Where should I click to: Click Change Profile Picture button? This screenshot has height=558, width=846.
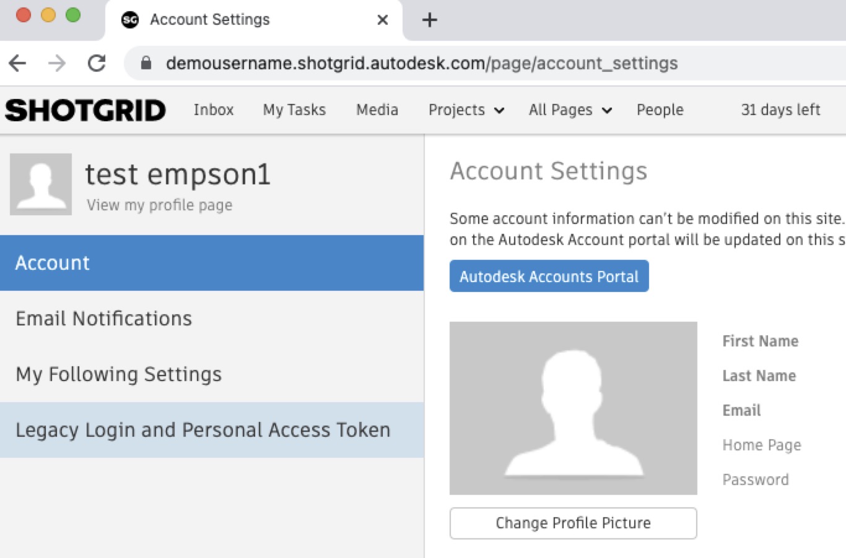click(573, 523)
